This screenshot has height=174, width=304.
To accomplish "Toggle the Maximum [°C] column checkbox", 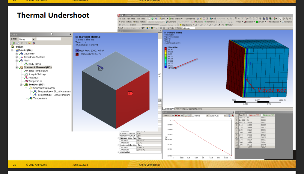I will pyautogui.click(x=262, y=115).
